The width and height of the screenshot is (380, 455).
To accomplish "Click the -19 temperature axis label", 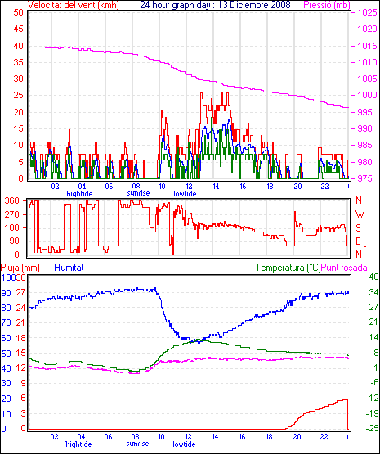I will pyautogui.click(x=373, y=413).
